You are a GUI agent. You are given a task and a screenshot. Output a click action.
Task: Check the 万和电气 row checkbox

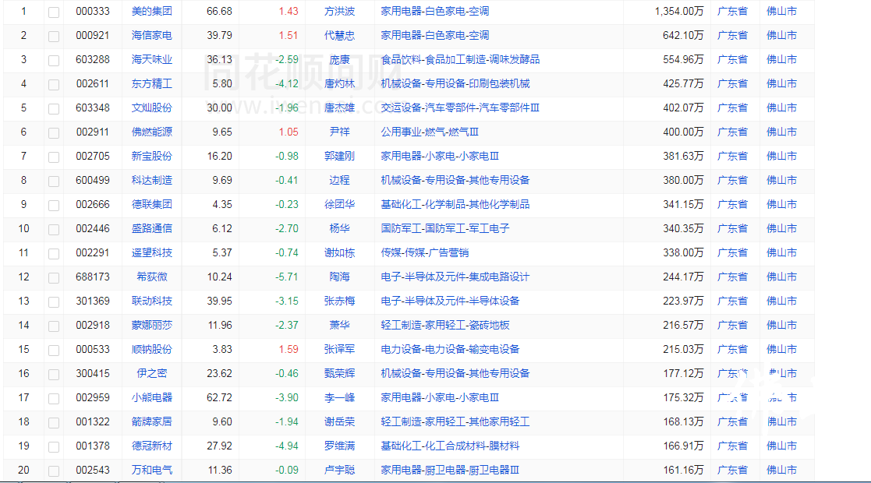54,471
